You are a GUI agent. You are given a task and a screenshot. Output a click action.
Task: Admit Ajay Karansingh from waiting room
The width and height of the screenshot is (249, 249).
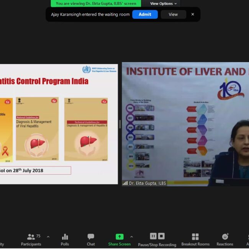(145, 14)
